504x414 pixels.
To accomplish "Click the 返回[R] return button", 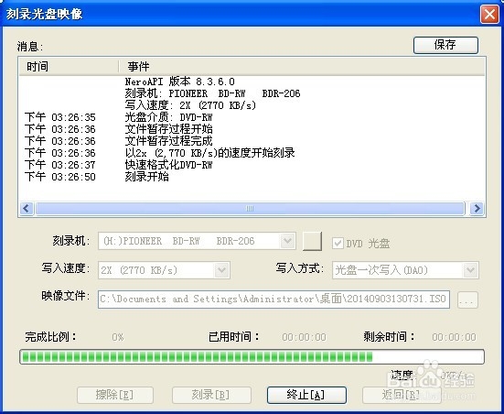I will (x=402, y=395).
